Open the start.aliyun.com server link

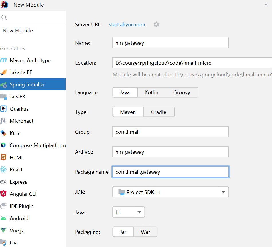127,25
